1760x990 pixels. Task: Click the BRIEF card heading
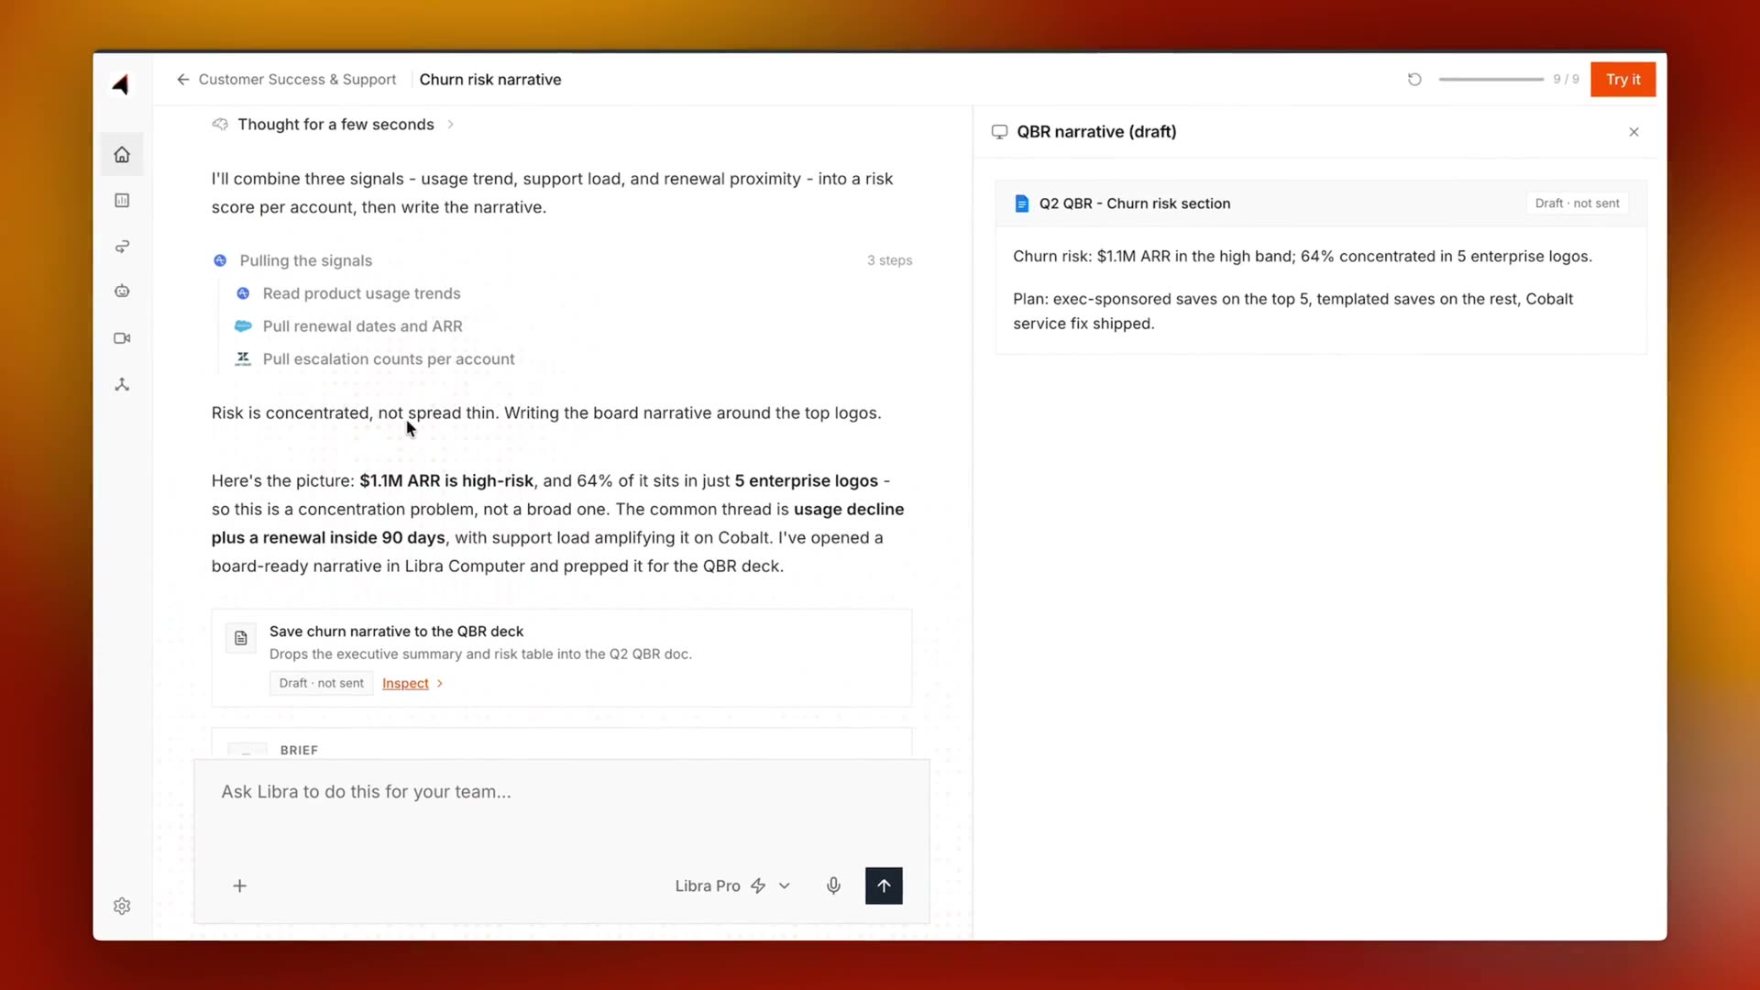pos(299,750)
